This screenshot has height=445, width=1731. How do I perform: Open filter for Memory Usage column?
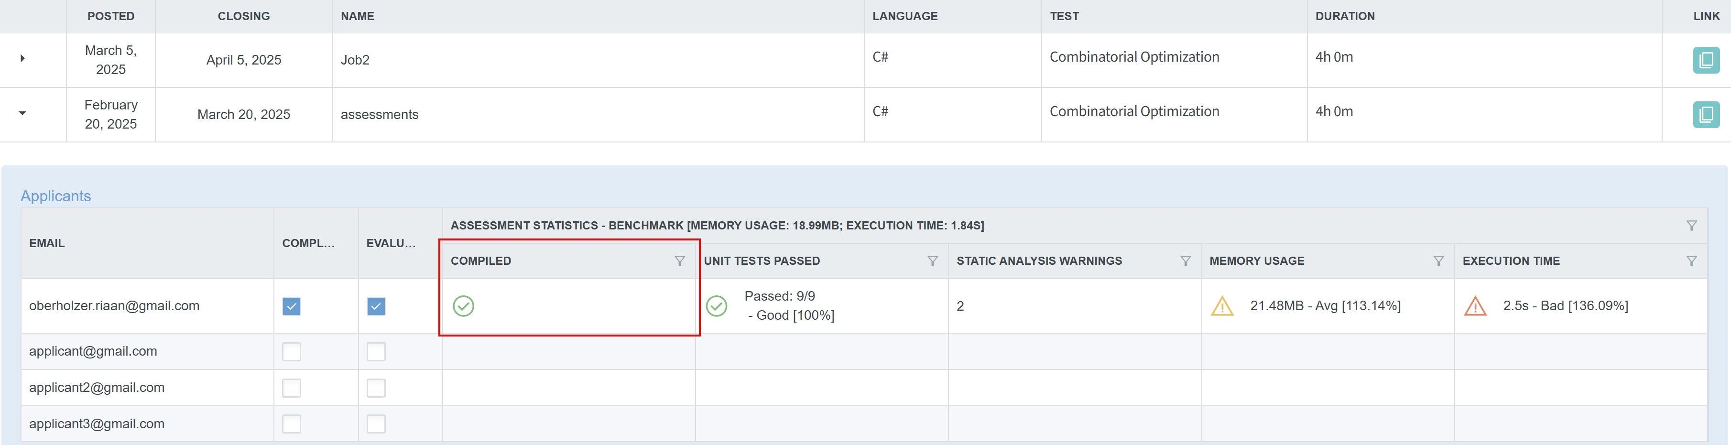1438,261
